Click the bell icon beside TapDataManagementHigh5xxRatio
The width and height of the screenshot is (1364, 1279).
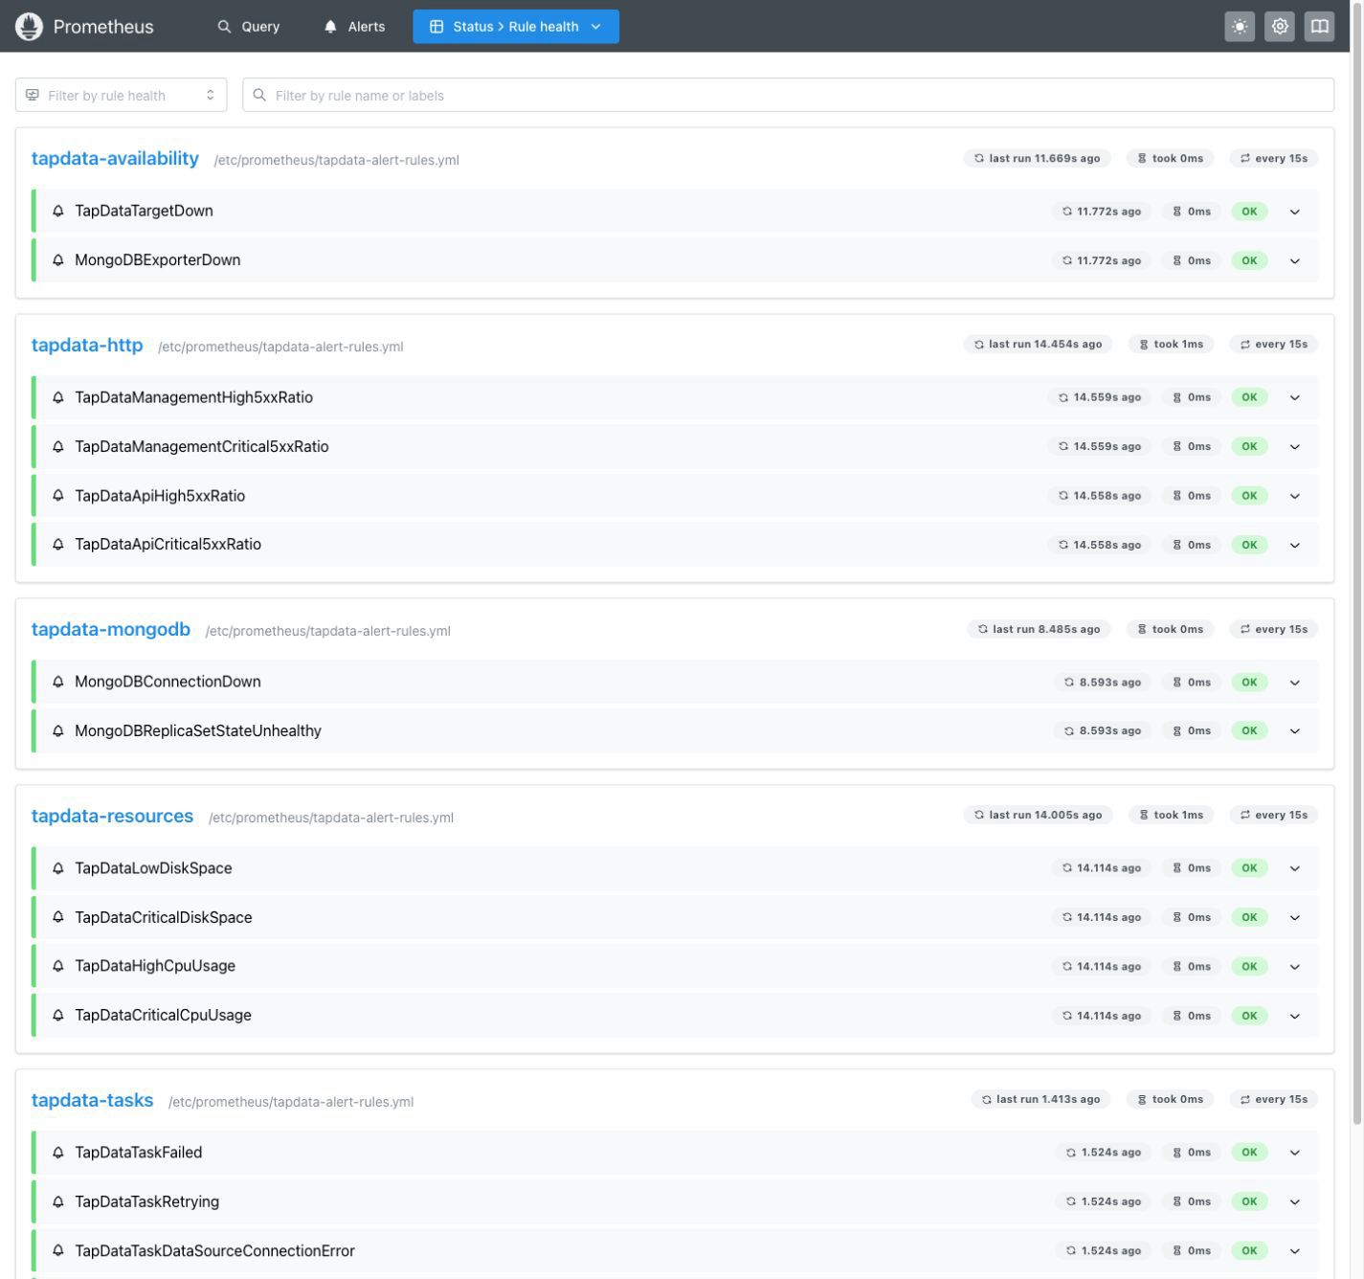58,397
